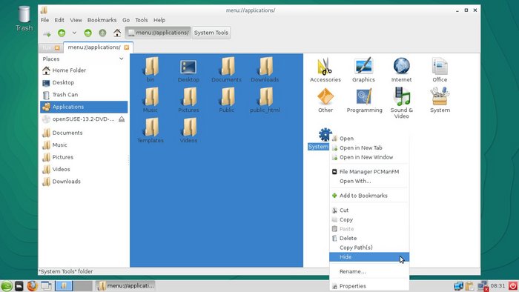
Task: Choose Rename... in context menu
Action: [369, 271]
